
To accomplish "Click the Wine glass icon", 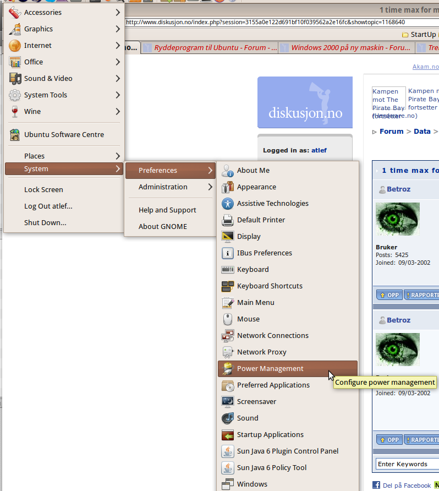I will [x=15, y=112].
